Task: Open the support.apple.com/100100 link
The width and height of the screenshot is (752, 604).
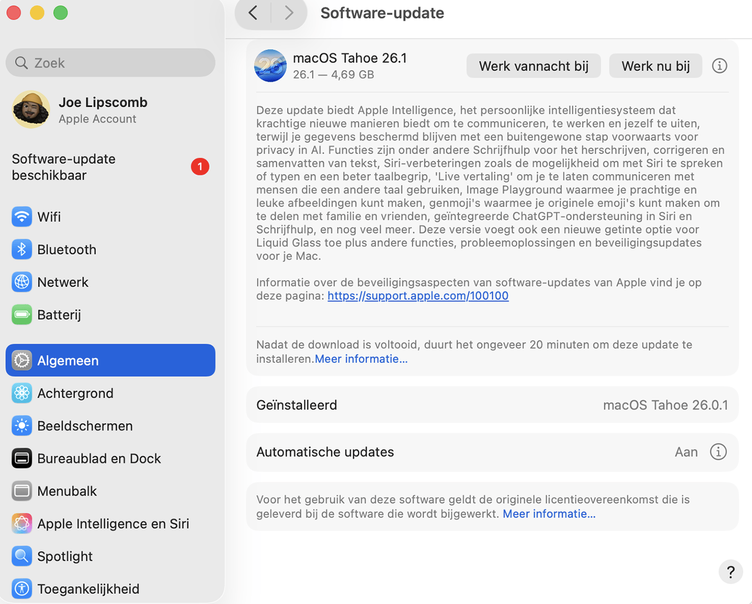Action: [418, 296]
